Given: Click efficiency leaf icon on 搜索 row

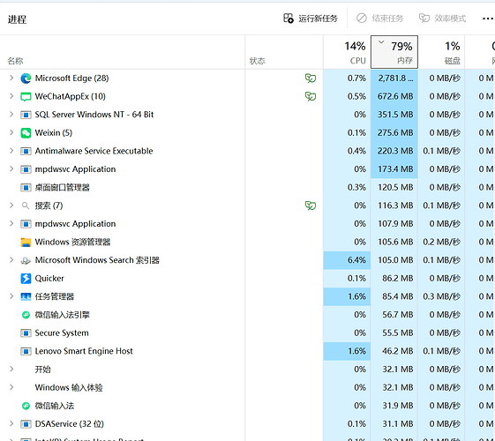Looking at the screenshot, I should coord(311,206).
